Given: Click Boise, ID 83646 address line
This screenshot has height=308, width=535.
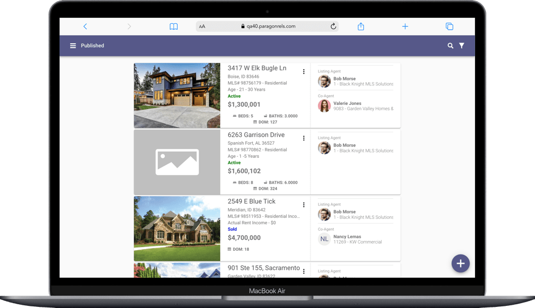Looking at the screenshot, I should tap(243, 77).
